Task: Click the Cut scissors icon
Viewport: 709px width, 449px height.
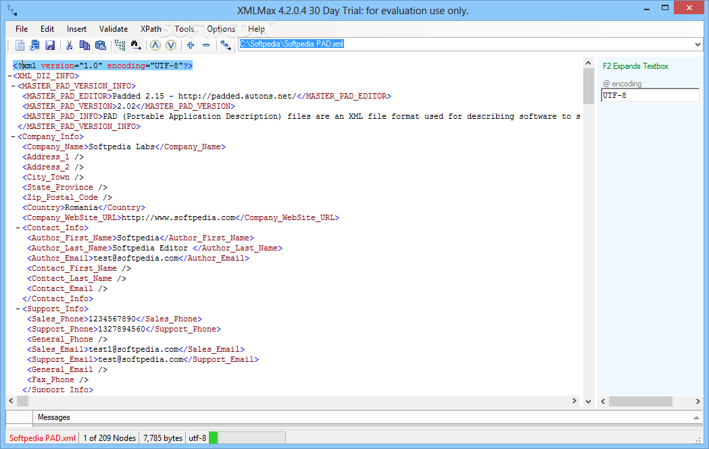Action: click(x=69, y=45)
